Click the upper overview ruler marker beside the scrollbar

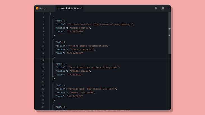click(169, 29)
